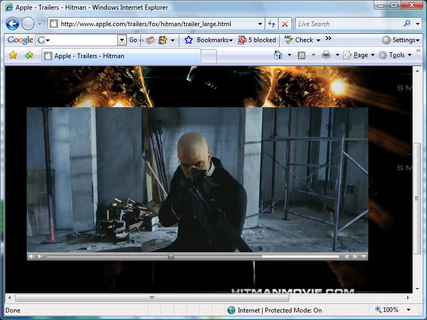Screen dimensions: 427x320
Task: Print the current page
Action: pyautogui.click(x=325, y=54)
